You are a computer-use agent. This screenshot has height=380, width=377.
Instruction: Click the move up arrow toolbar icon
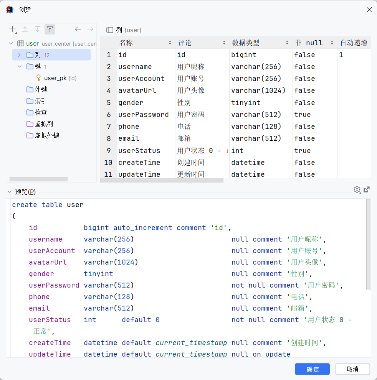[25, 29]
